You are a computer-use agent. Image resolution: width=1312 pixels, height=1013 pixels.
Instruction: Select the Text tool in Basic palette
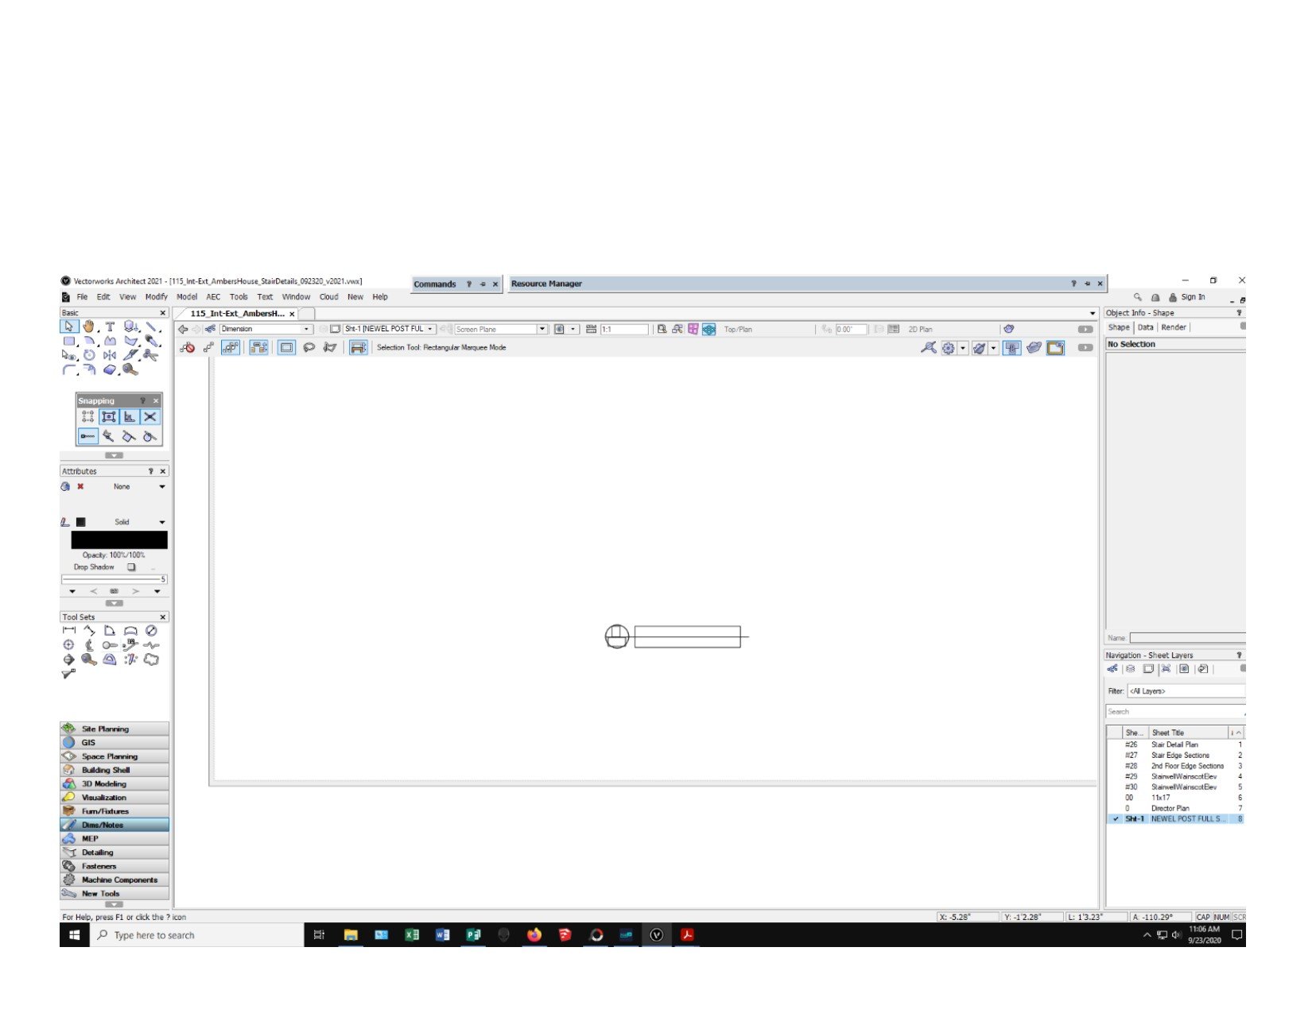[x=110, y=327]
